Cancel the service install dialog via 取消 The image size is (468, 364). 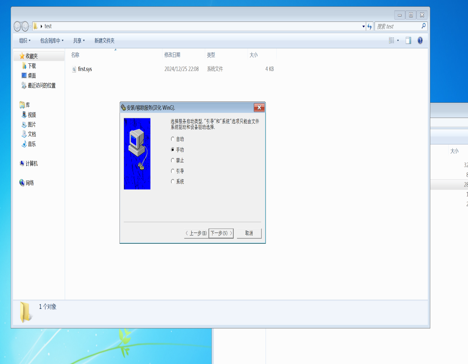point(249,233)
